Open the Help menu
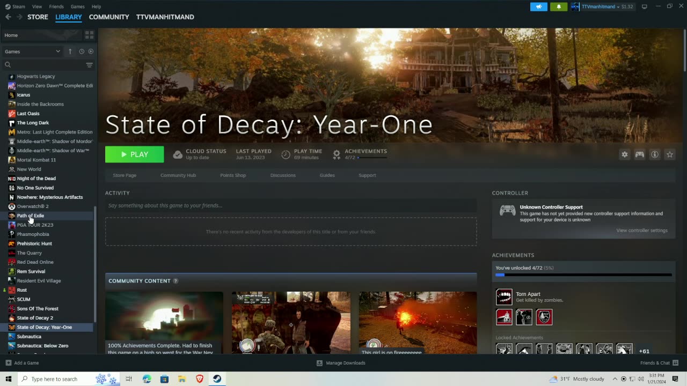Screen dimensions: 687x386 (96, 6)
